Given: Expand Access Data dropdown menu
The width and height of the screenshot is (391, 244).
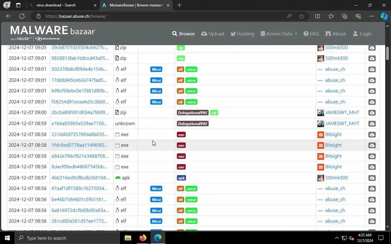Looking at the screenshot, I should pyautogui.click(x=279, y=34).
